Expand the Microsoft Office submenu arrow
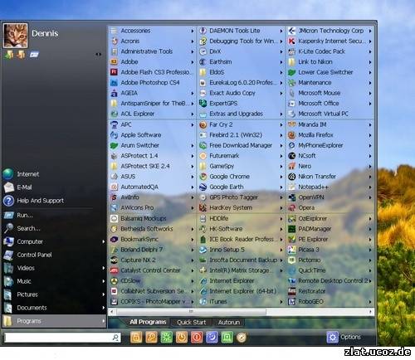 [x=370, y=104]
